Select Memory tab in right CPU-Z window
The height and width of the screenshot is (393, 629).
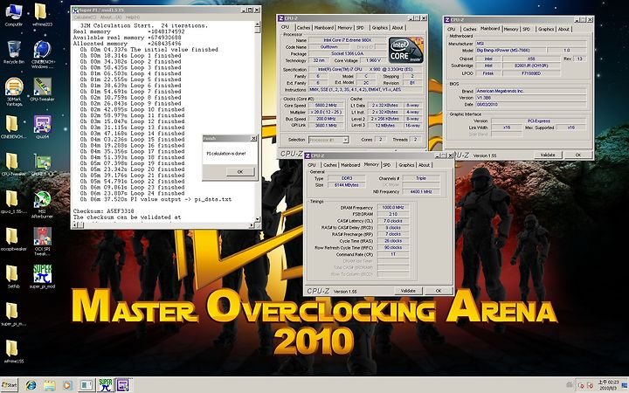511,30
